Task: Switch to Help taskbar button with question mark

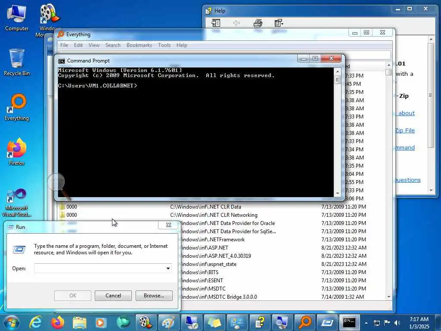Action: 260,322
